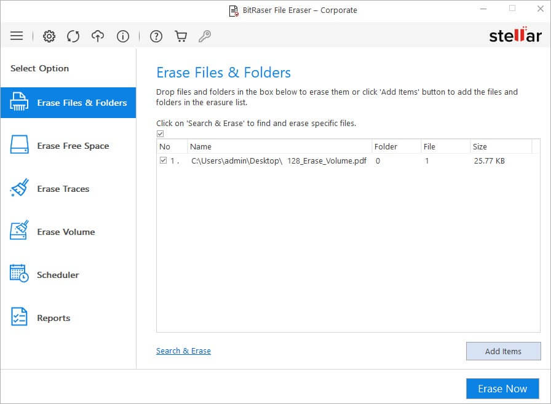The height and width of the screenshot is (404, 551).
Task: Open the hamburger menu
Action: coord(17,36)
